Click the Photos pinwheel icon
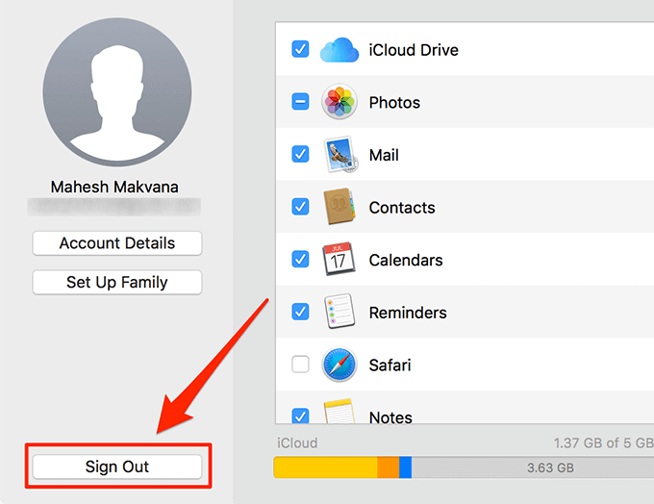This screenshot has height=504, width=654. [x=340, y=102]
